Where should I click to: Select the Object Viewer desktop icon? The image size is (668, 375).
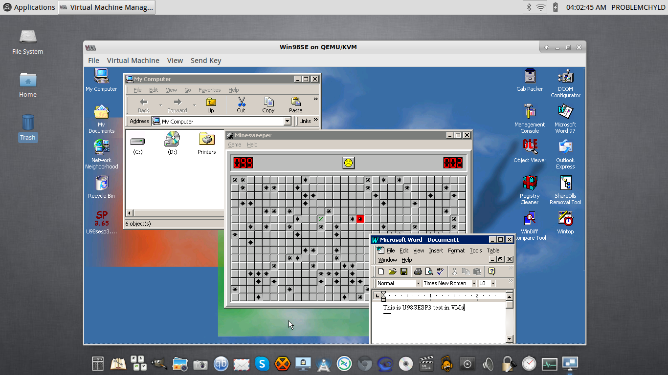(530, 151)
